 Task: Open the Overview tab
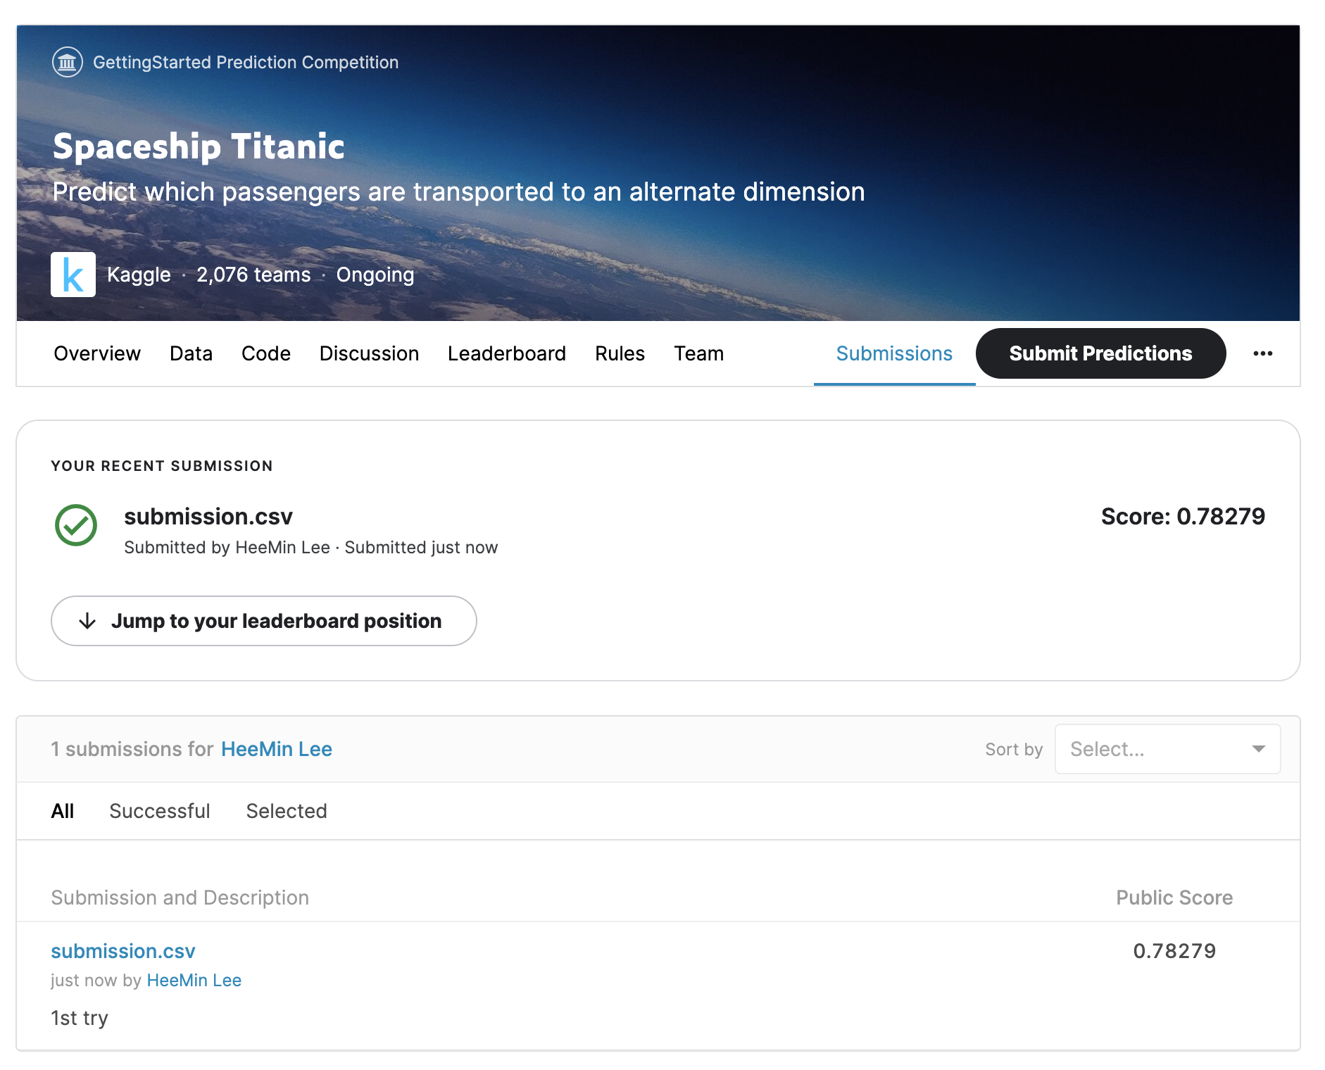click(97, 353)
